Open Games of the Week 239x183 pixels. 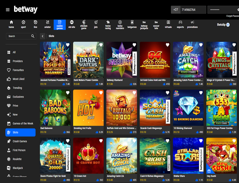(x=20, y=124)
